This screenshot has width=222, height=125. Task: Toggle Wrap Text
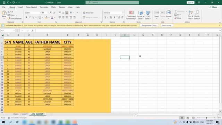[x=88, y=13]
